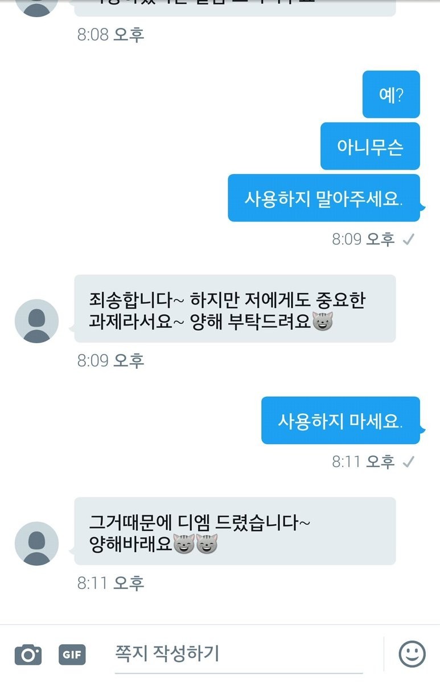
Task: Tap the checkmark beside 8:09 오후 timestamp
Action: pyautogui.click(x=408, y=240)
